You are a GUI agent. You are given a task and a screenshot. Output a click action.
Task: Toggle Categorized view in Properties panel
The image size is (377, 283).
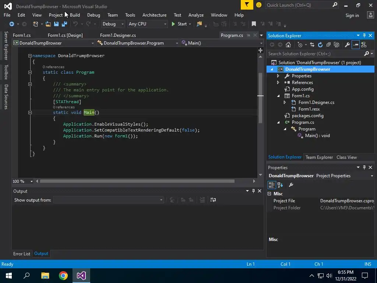[272, 185]
